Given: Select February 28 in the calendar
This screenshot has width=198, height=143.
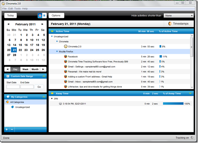Looking at the screenshot, I should tap(14, 55).
